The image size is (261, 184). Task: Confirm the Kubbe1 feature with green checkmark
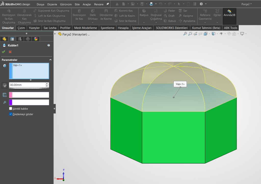[4, 52]
